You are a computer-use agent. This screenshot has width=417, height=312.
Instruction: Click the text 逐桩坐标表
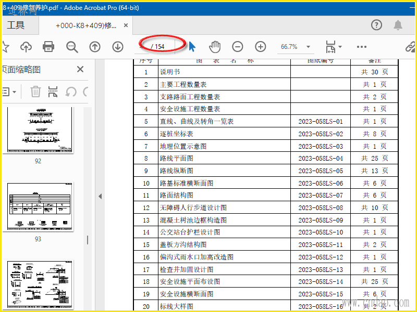pyautogui.click(x=177, y=134)
